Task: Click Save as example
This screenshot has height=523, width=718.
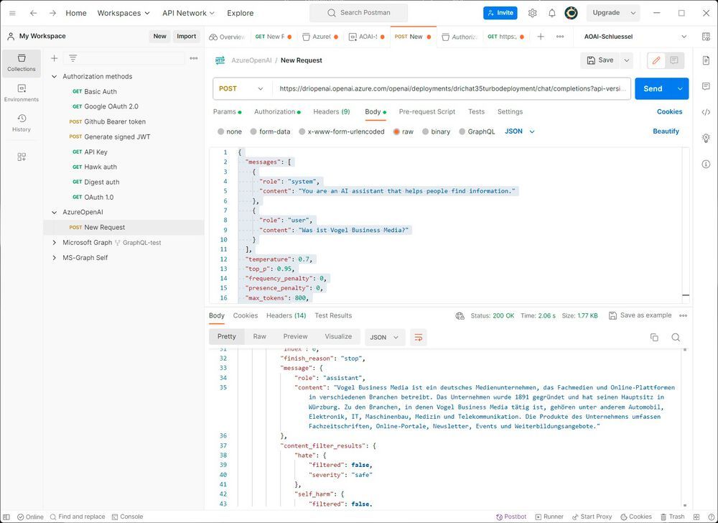Action: tap(640, 315)
